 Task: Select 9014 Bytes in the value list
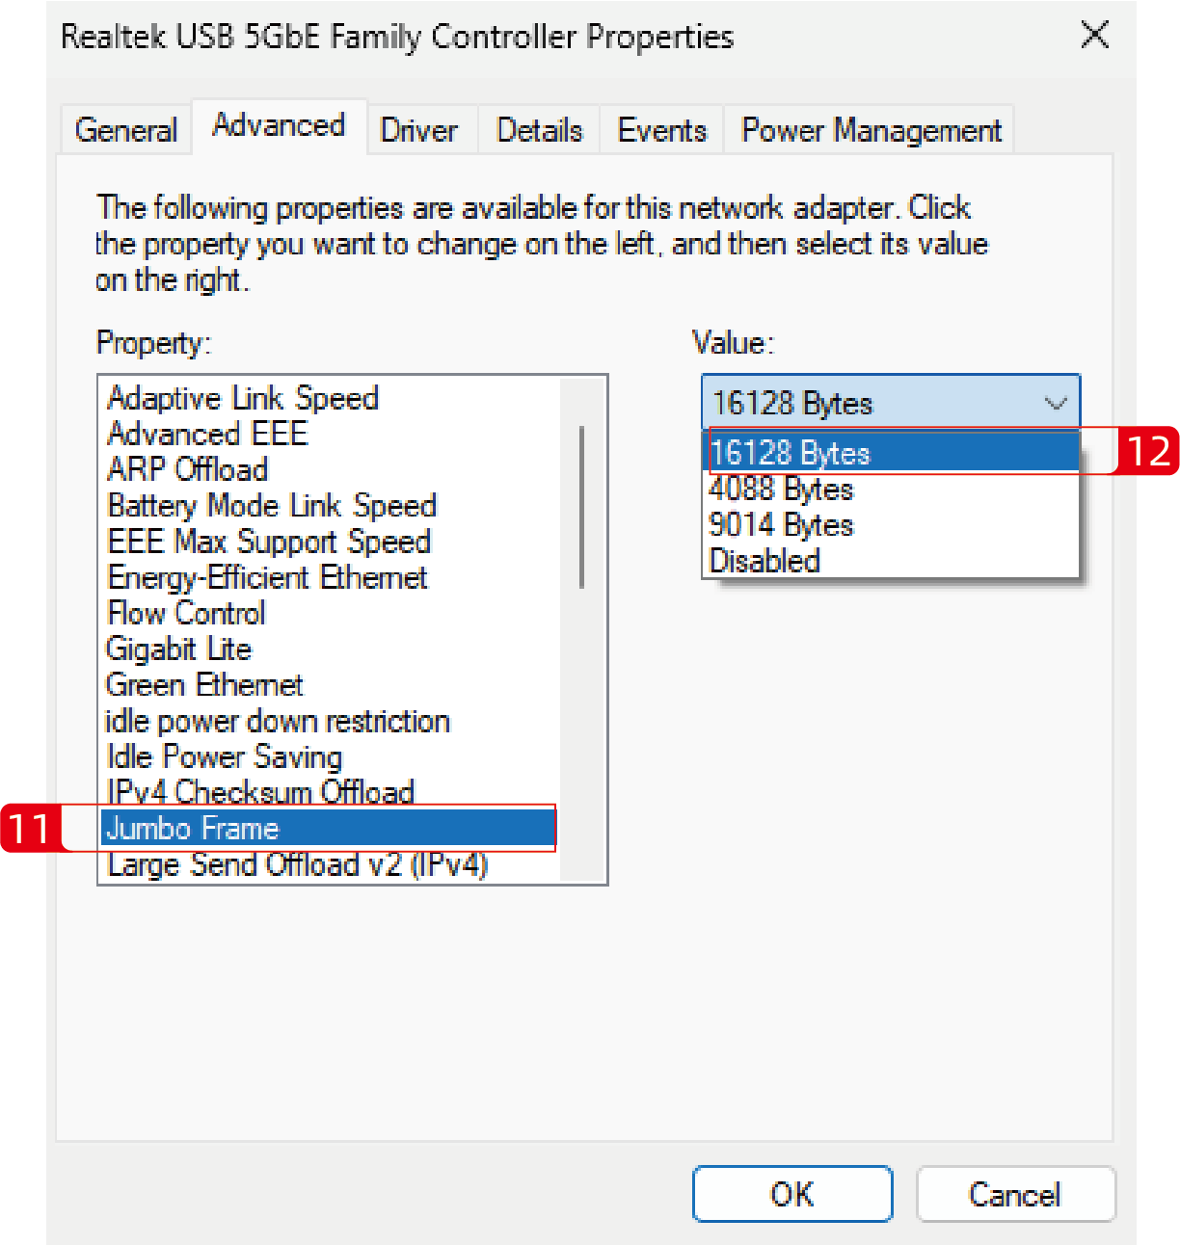782,525
